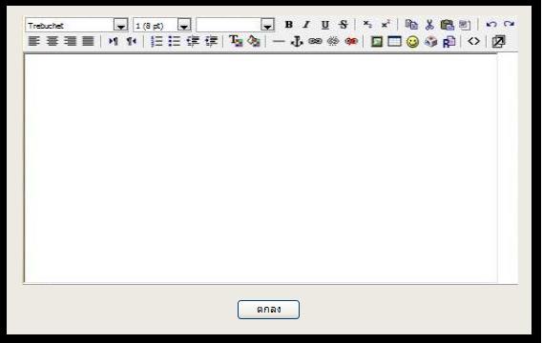Image resolution: width=542 pixels, height=343 pixels.
Task: Insert a smiley emoticon
Action: (412, 42)
